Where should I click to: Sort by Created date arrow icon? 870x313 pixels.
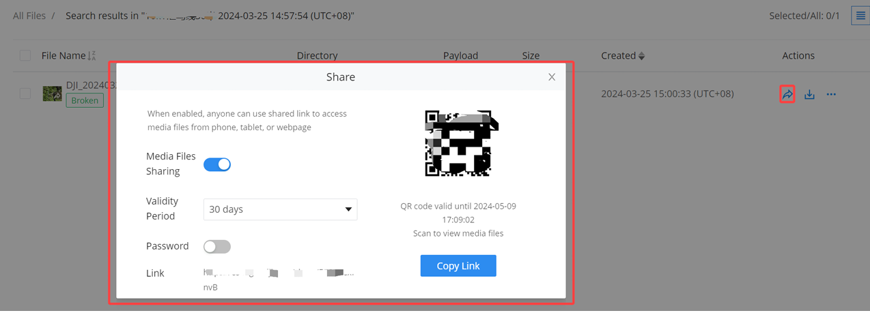coord(641,56)
